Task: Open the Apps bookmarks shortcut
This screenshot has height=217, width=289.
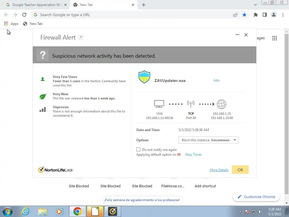Action: (x=11, y=24)
